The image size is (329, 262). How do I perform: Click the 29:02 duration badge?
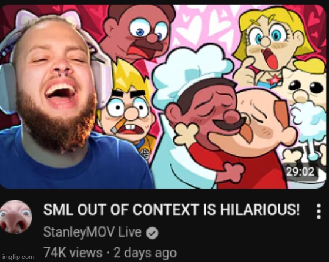300,172
